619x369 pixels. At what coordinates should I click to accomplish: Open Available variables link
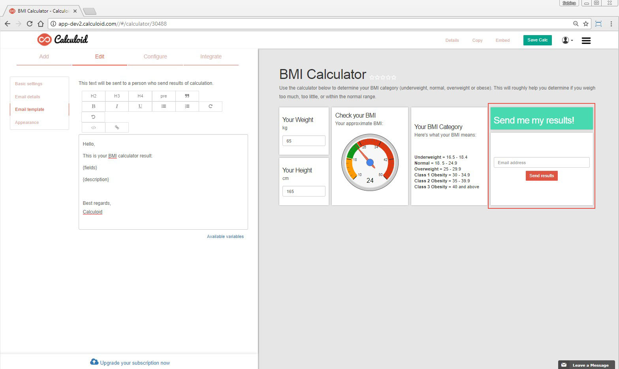(225, 236)
